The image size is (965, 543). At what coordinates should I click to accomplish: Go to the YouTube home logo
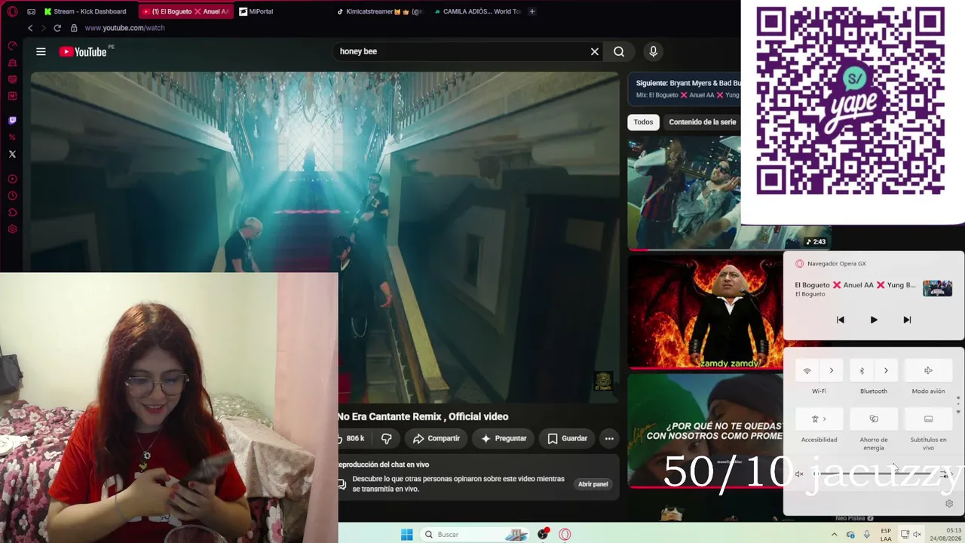83,51
